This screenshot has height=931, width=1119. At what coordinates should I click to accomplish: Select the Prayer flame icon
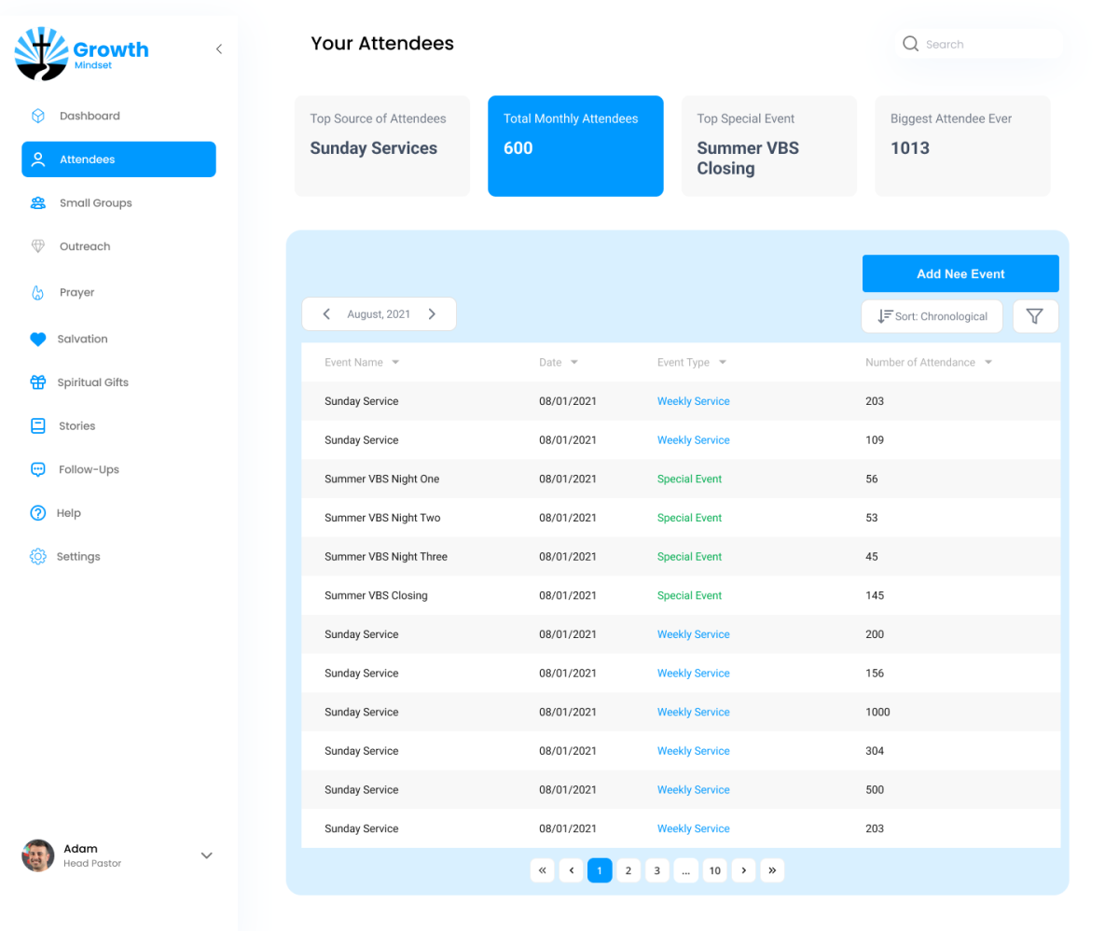click(38, 292)
